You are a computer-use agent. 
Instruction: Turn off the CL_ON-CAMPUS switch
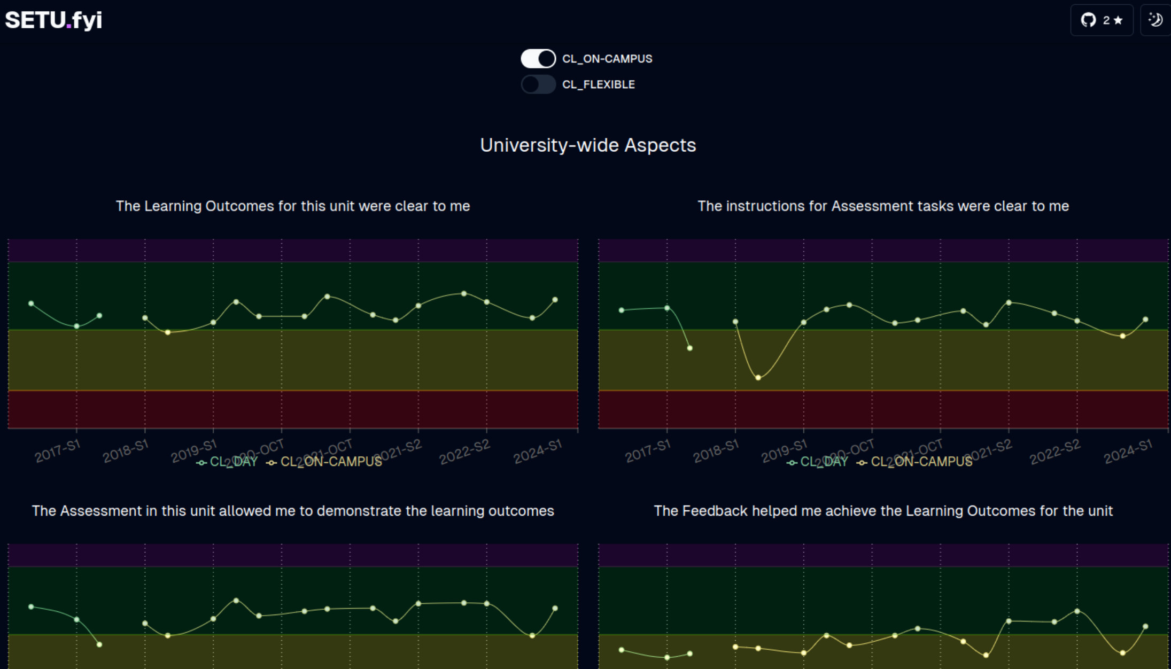tap(538, 59)
